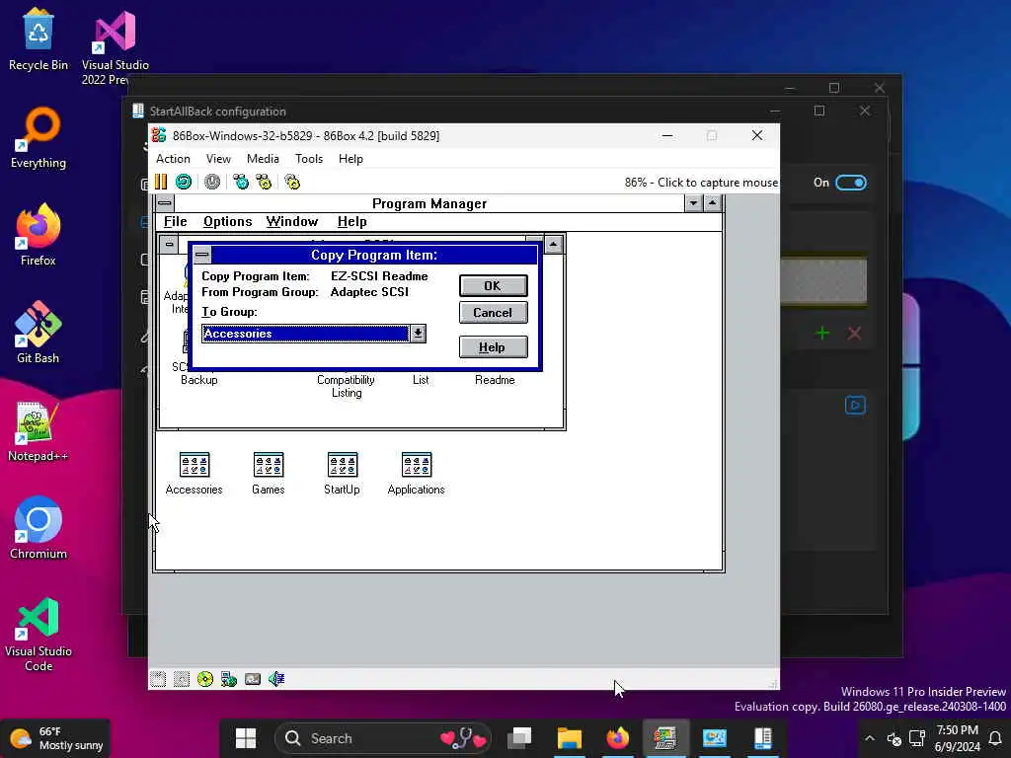
Task: Select the Accessories combo box field
Action: [x=306, y=334]
